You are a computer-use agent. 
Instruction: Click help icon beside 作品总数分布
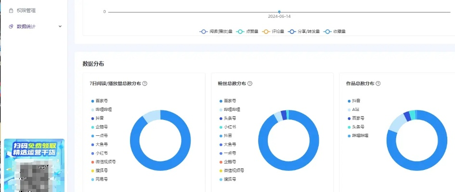(378, 84)
